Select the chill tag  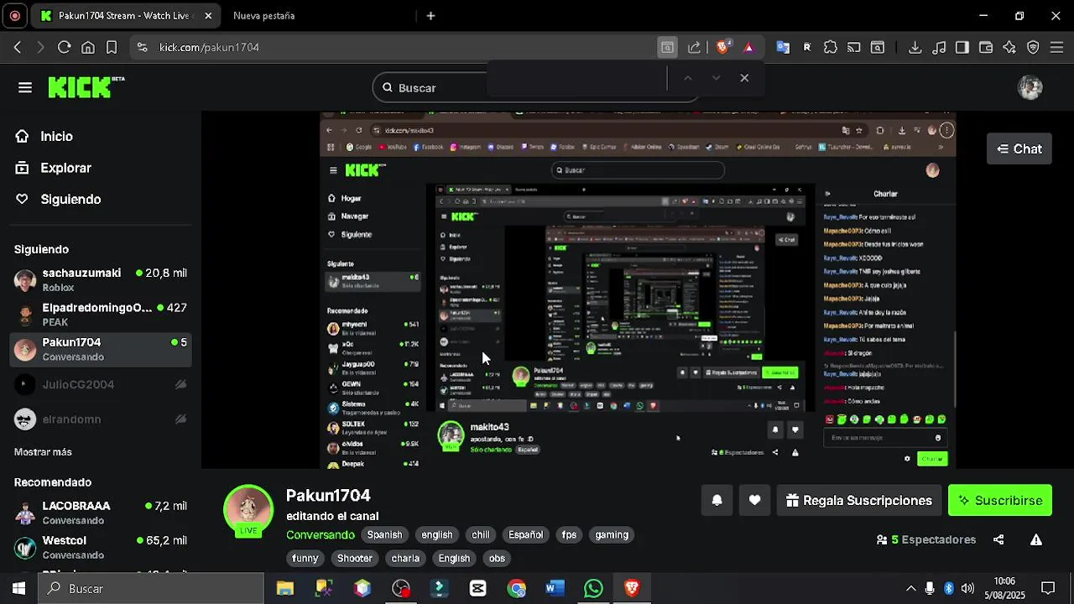(x=481, y=534)
